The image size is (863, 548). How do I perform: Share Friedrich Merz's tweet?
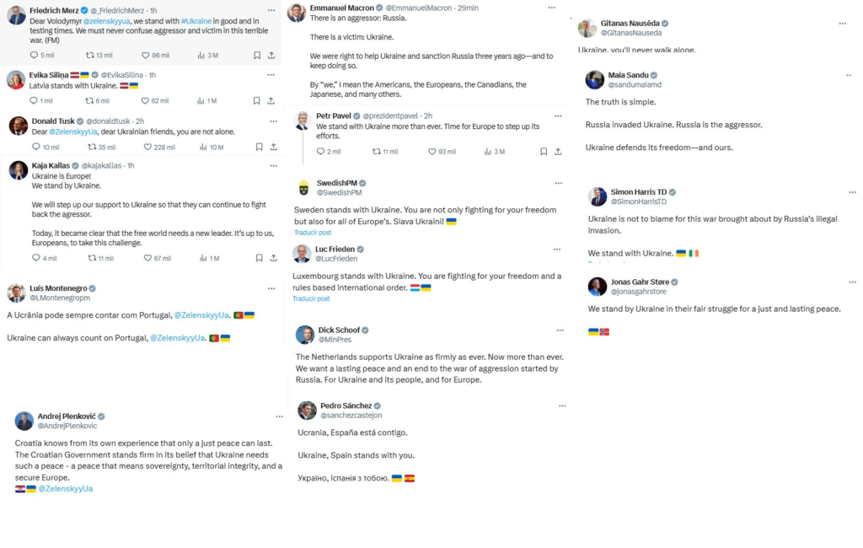coord(271,56)
